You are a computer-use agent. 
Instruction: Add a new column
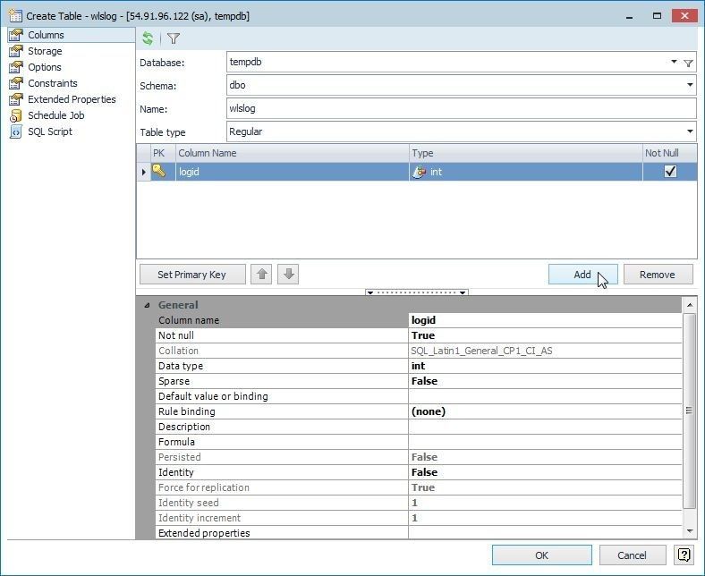[582, 275]
